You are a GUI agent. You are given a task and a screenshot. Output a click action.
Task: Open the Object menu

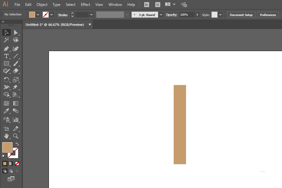[x=42, y=5]
